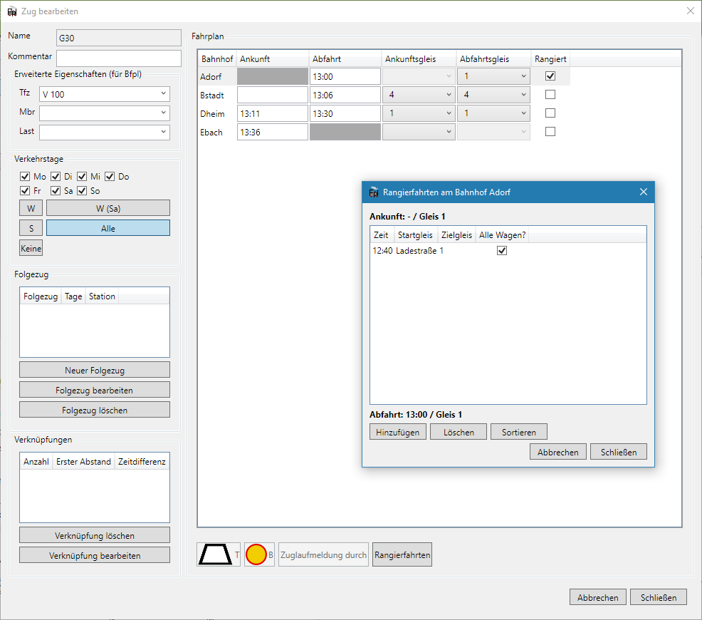Toggle the Mo weekday checkbox
Viewport: 702px width, 620px height.
(25, 177)
